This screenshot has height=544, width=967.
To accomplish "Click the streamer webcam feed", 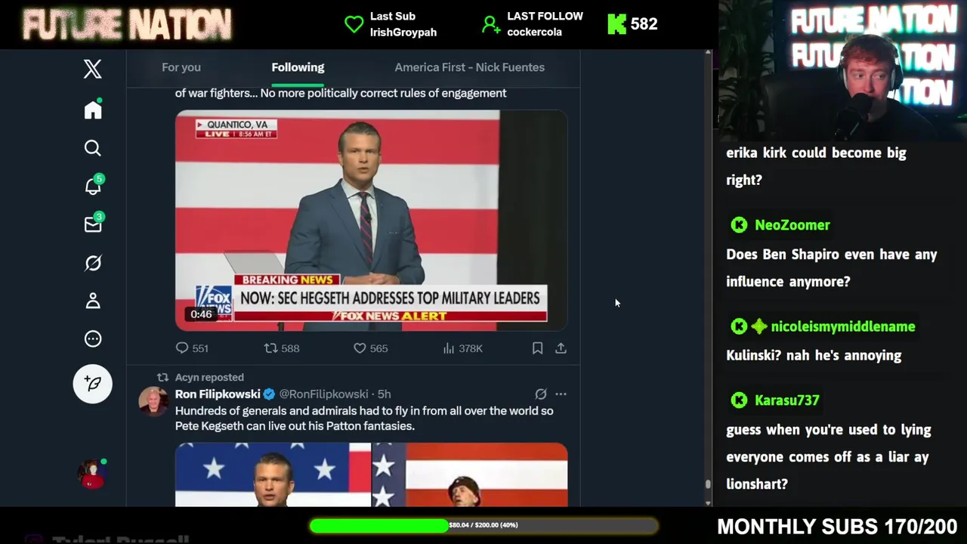I will 842,70.
